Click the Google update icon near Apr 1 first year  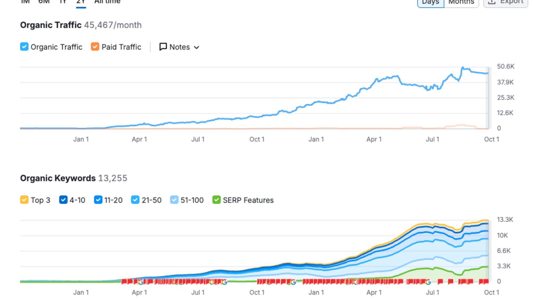coord(141,282)
